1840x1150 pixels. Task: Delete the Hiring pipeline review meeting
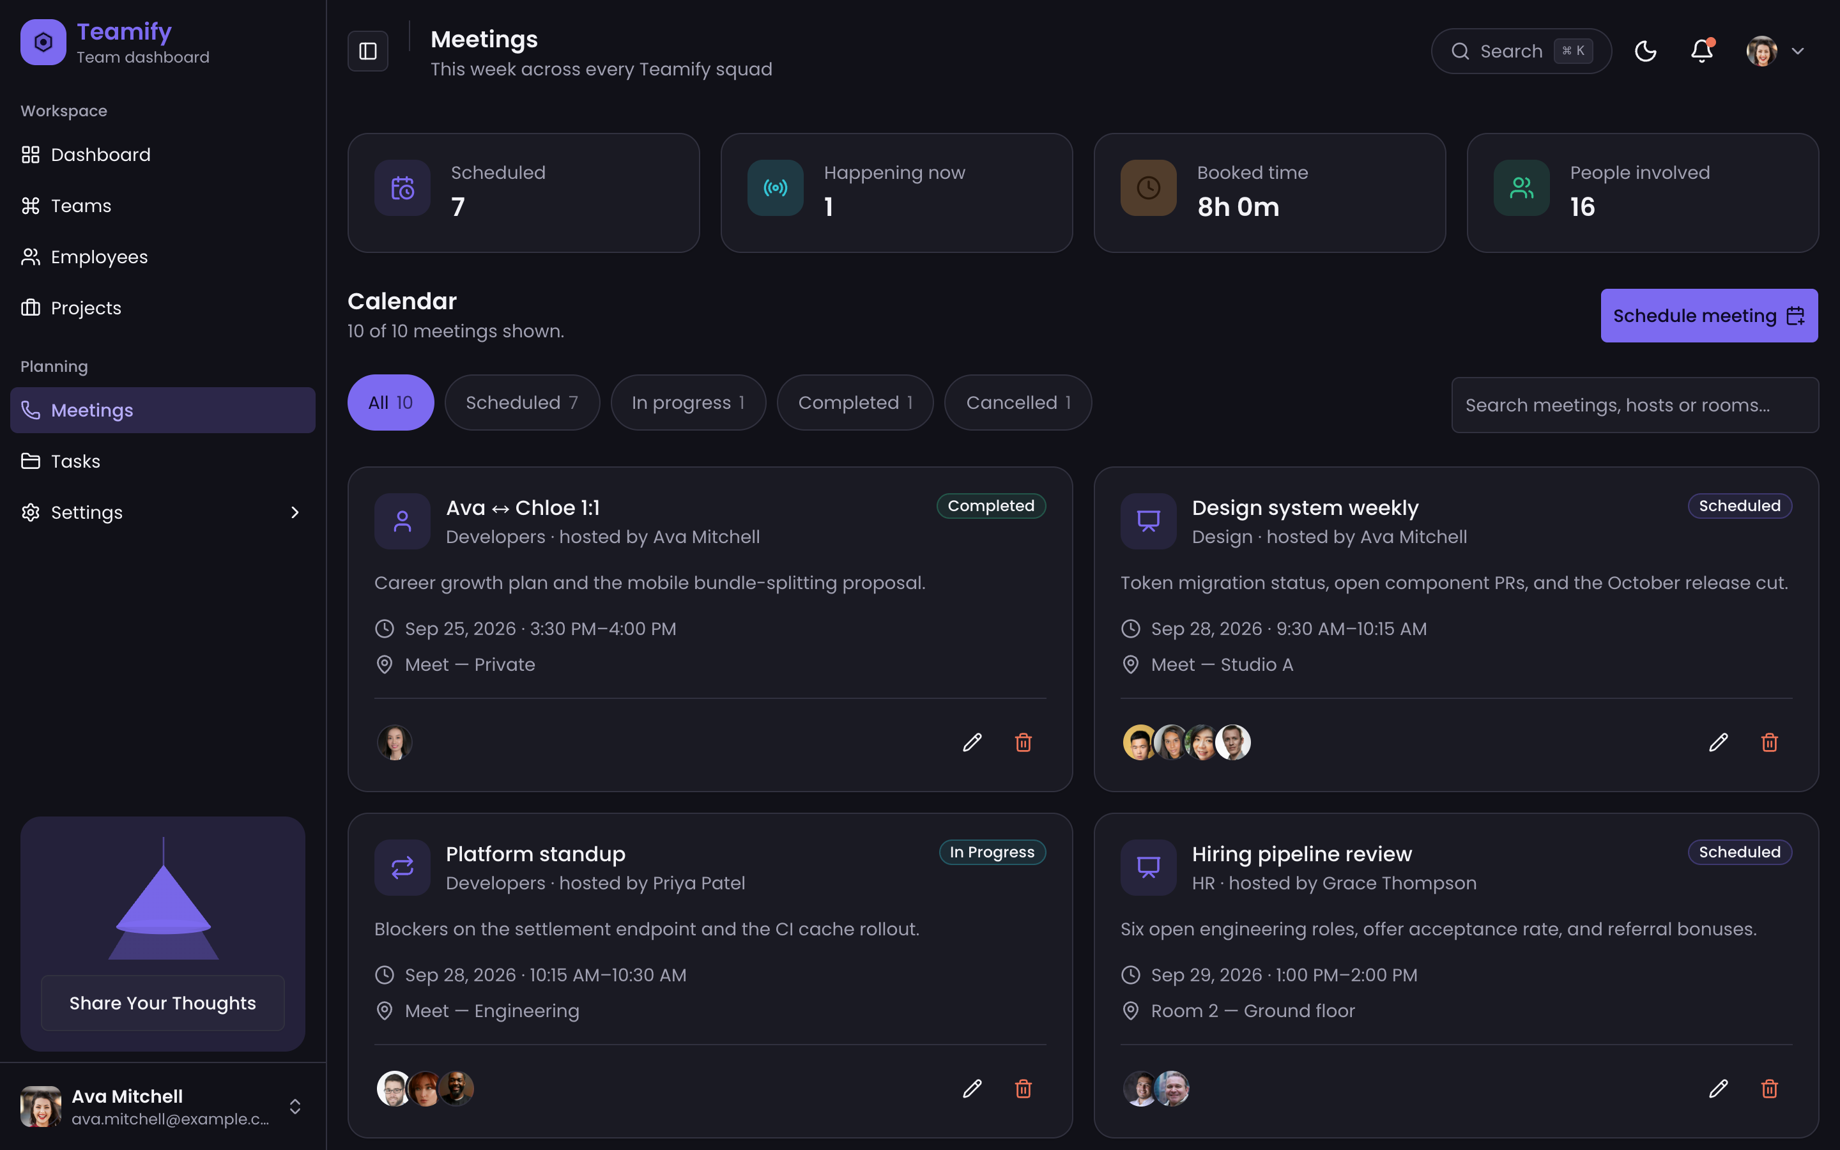tap(1769, 1089)
